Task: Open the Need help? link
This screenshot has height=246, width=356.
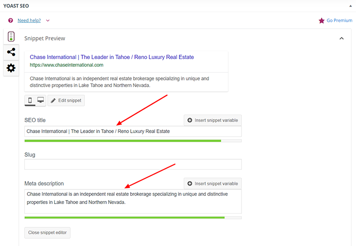Action: point(29,20)
